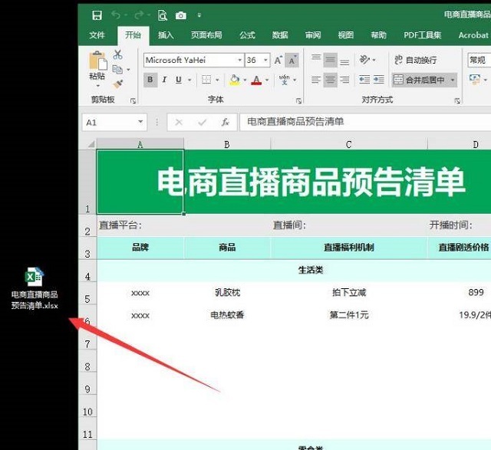This screenshot has height=450, width=491.
Task: Click the formula bar text 电商直播商品预告清单
Action: point(295,121)
